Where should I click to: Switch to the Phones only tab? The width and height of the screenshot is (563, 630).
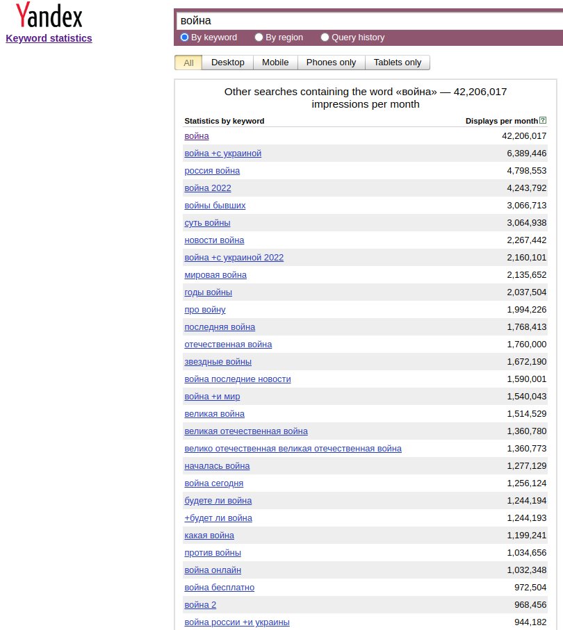[x=331, y=63]
